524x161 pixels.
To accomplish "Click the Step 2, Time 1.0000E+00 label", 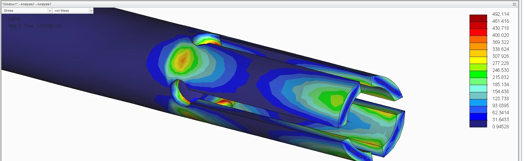I will click(x=35, y=26).
